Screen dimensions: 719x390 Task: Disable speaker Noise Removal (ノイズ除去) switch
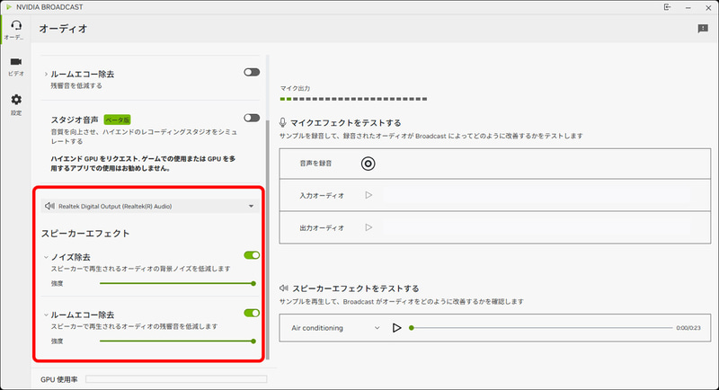(x=252, y=255)
